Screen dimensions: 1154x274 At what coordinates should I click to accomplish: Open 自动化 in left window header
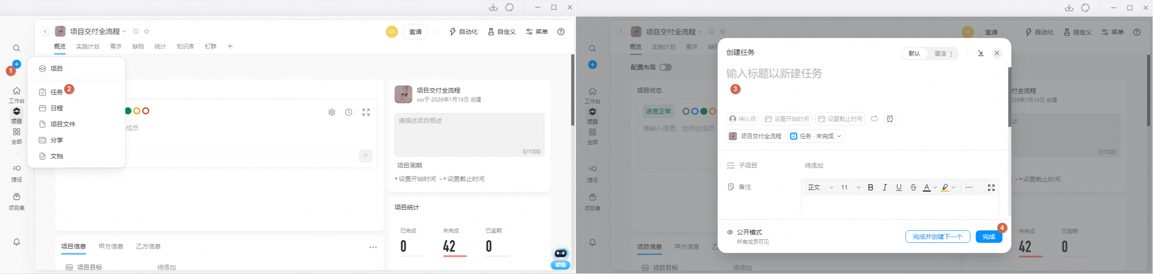(464, 32)
